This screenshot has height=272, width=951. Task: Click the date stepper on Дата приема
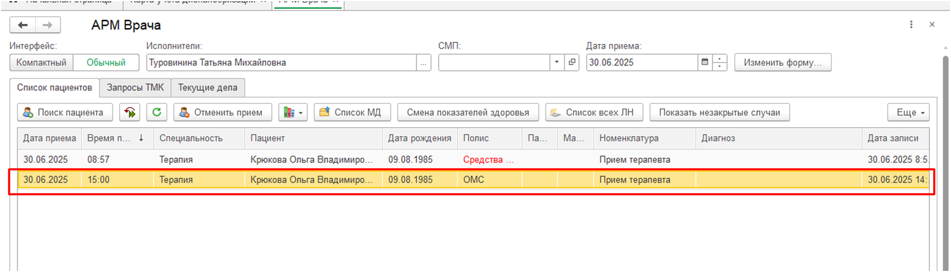(720, 62)
